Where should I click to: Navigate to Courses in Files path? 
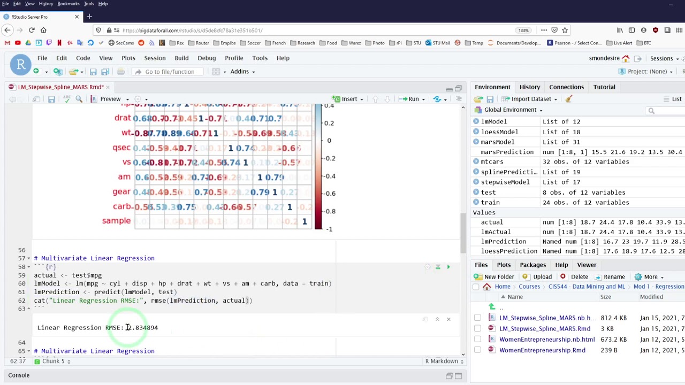529,287
